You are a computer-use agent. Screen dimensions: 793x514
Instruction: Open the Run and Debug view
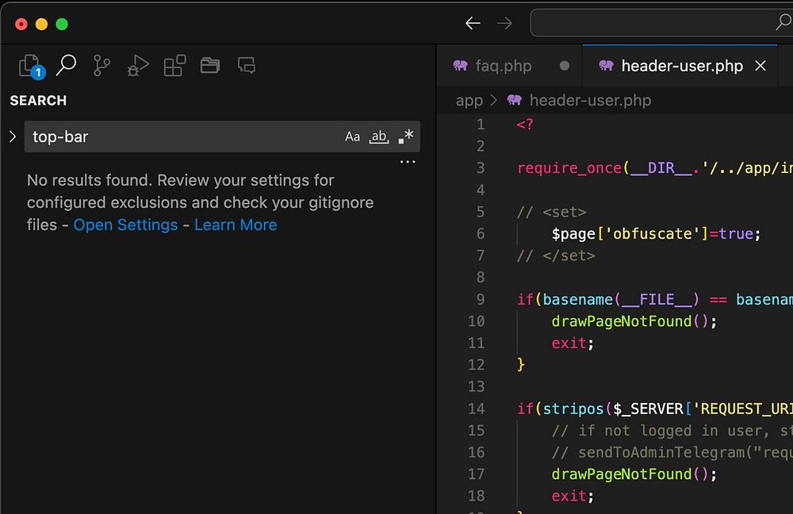138,66
